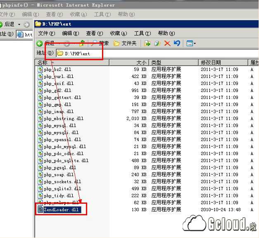Open the Search (搜索) toolbar button
The image size is (259, 238).
100,43
